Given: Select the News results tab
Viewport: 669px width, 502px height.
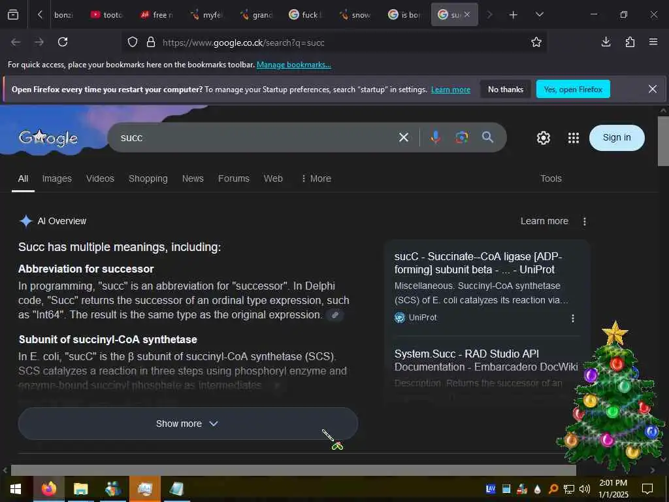Looking at the screenshot, I should (193, 178).
